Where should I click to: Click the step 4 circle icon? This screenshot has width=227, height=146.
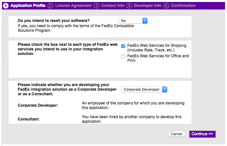(129, 6)
